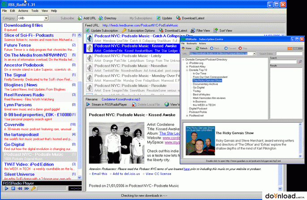307x200 pixels.
Task: Click the fast-forward button in RSSRadio Player
Action: click(x=26, y=188)
